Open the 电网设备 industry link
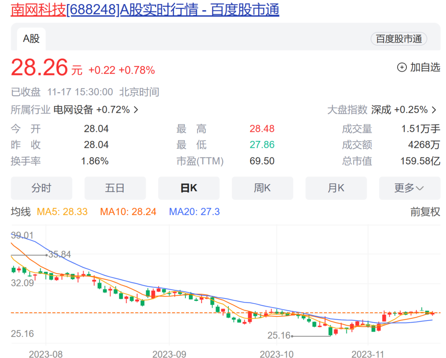The image size is (446, 358). pos(73,110)
